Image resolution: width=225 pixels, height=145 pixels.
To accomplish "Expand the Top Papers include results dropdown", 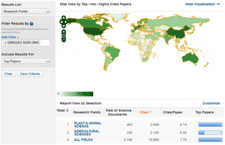I will coord(26,61).
